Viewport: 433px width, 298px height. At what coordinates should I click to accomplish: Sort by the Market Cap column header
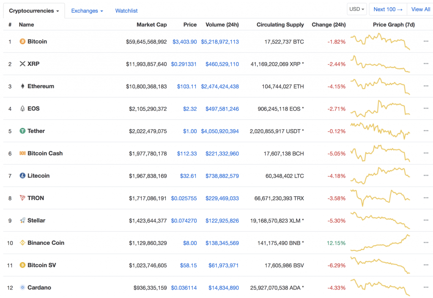pos(152,24)
